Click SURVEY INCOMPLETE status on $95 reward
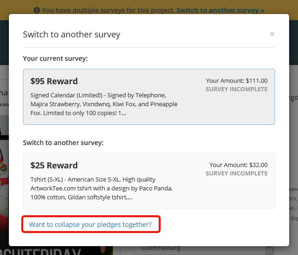Screen dimensions: 298x255 (x=236, y=89)
